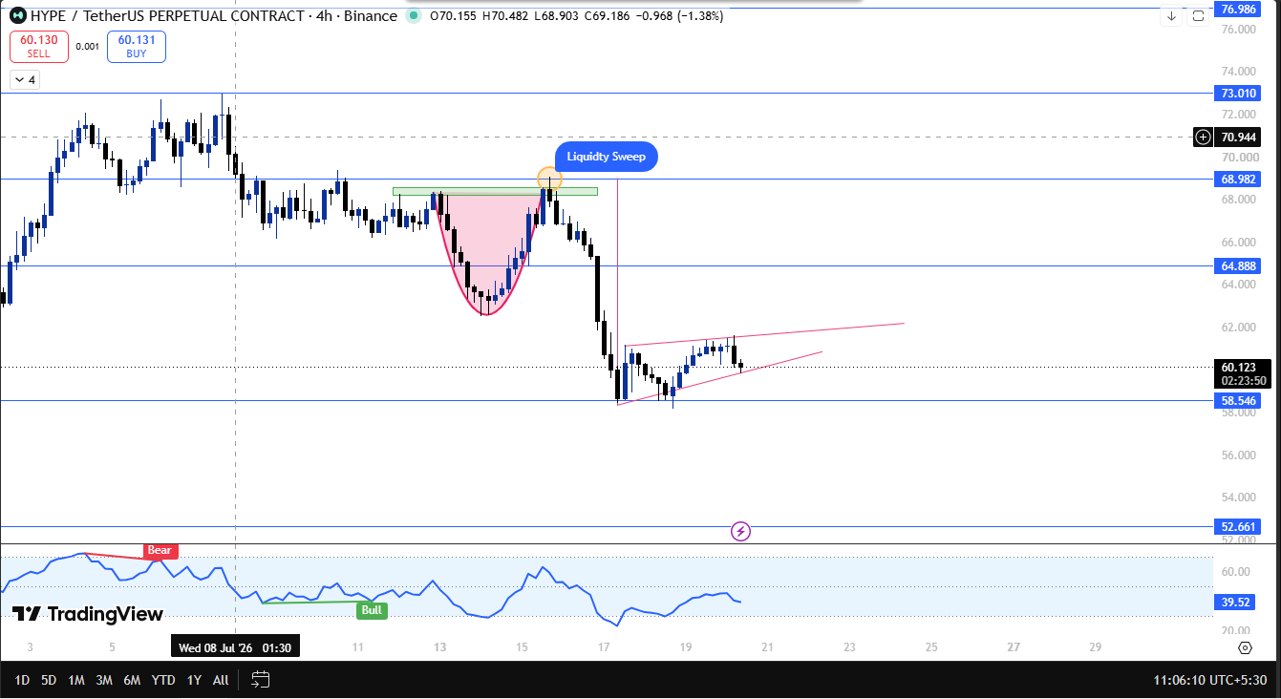The height and width of the screenshot is (699, 1281).
Task: Click the 52.661 price level label
Action: click(x=1239, y=526)
